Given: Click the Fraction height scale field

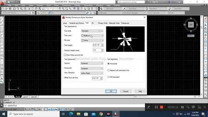Looking at the screenshot, I should coord(97,50).
